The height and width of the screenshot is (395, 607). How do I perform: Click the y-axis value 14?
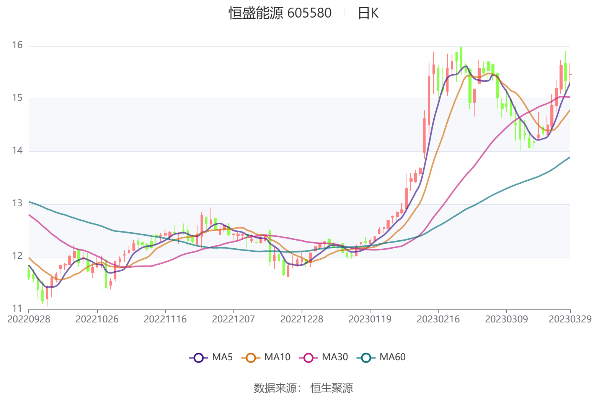click(17, 151)
